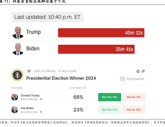Viewport: 165px width, 127px height.
Task: Click Donald Trump's avatar in outcome row
Action: [15, 97]
